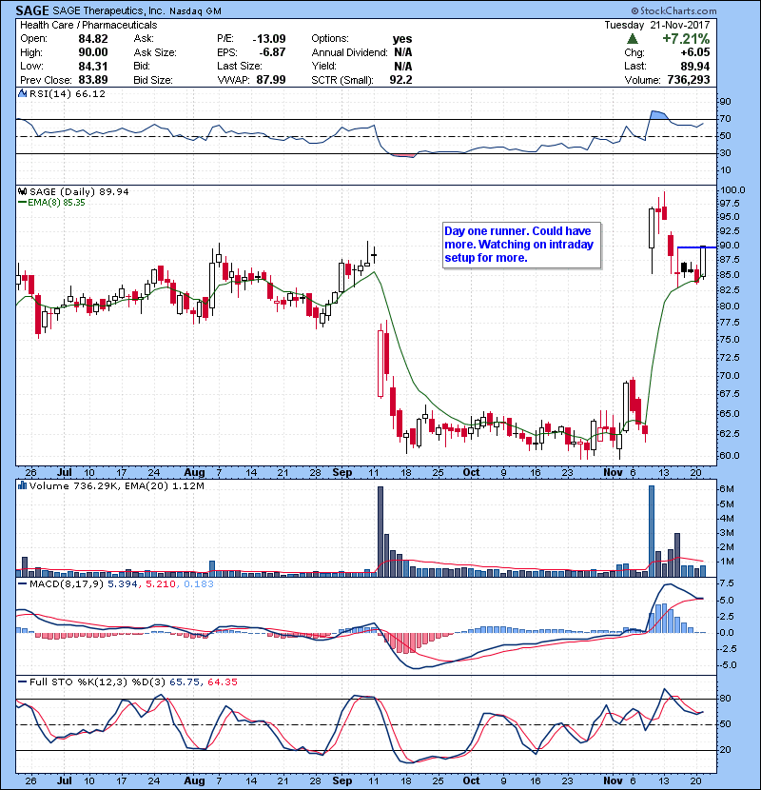Click the Nasdaq GM exchange label
This screenshot has height=790, width=761.
[x=195, y=11]
